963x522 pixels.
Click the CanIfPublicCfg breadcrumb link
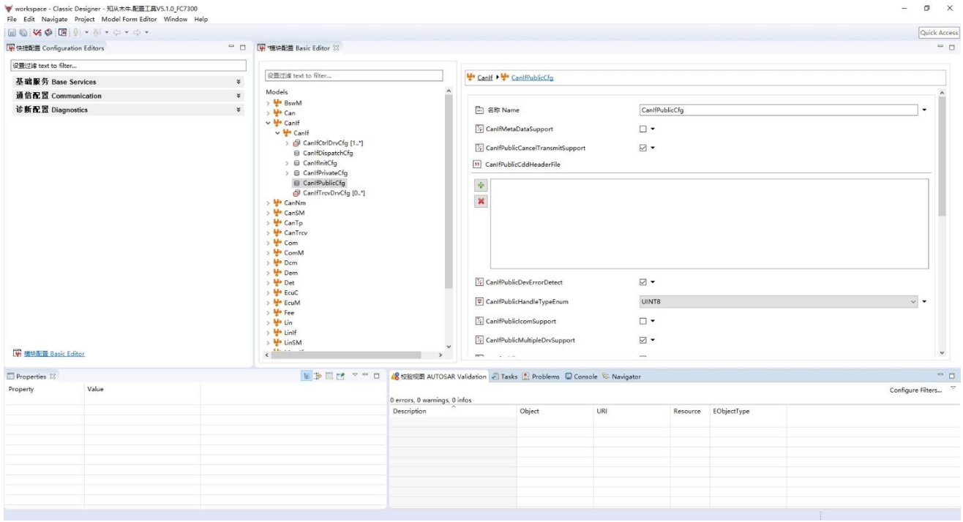click(531, 78)
